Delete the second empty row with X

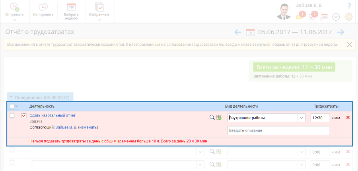pos(348,164)
